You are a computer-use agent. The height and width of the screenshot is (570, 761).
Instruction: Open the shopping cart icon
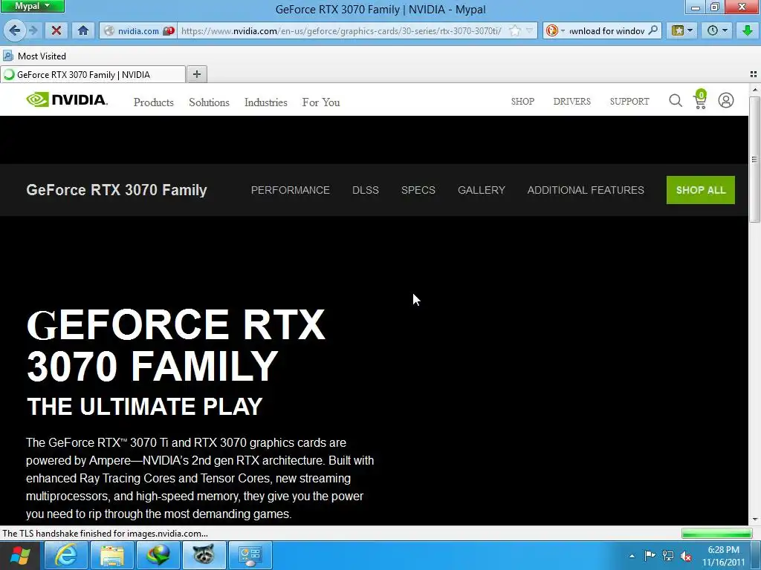[700, 99]
